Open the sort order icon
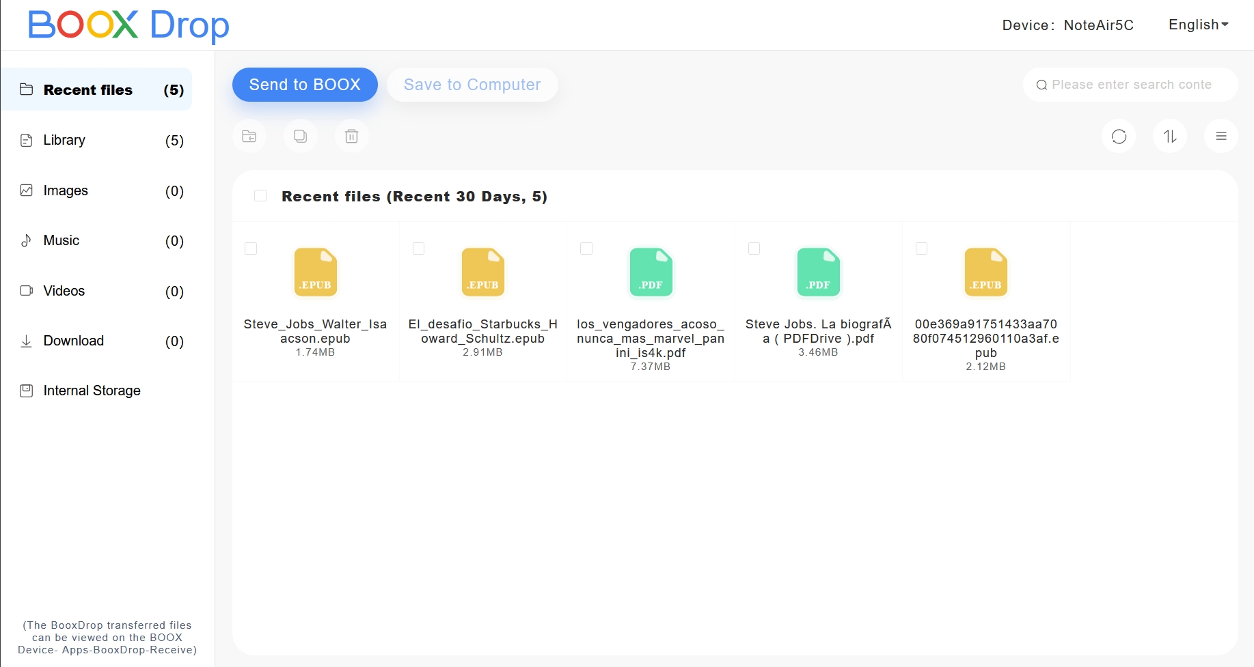Viewport: 1254px width, 667px height. (x=1170, y=137)
